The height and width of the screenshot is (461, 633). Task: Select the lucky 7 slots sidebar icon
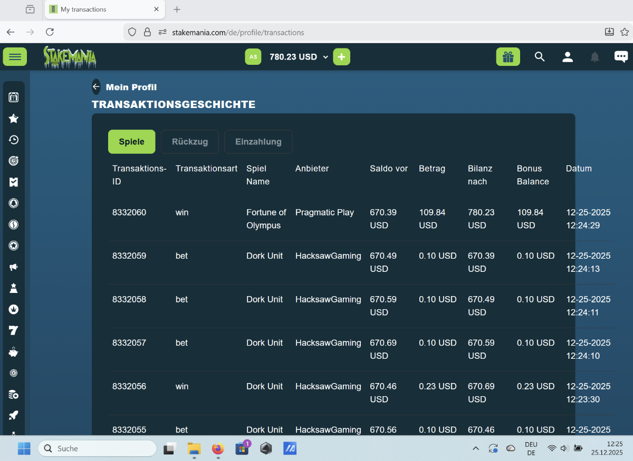[14, 330]
